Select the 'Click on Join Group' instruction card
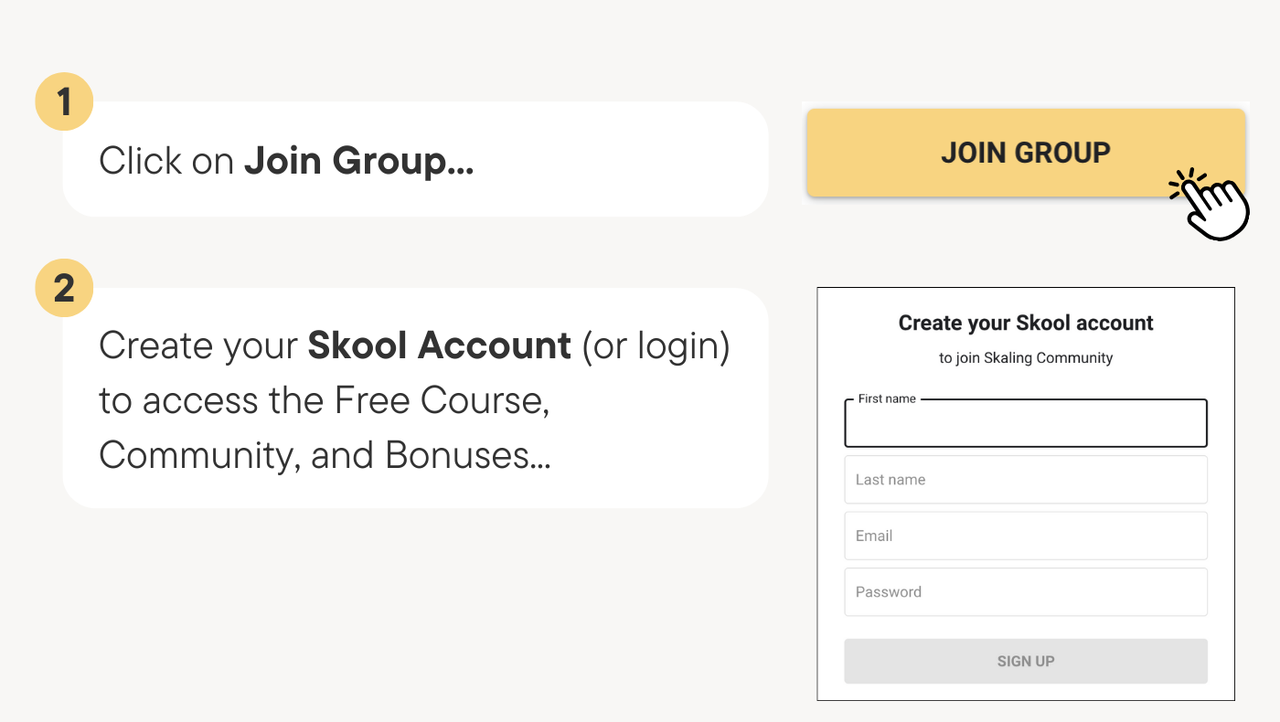 coord(415,159)
